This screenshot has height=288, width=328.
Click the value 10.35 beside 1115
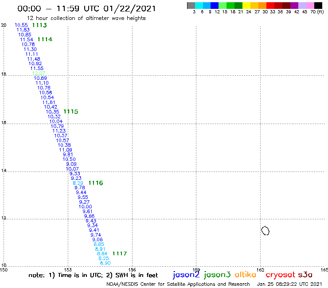tap(52, 112)
